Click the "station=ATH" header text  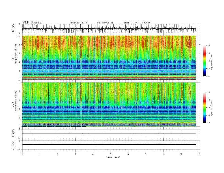pos(105,23)
